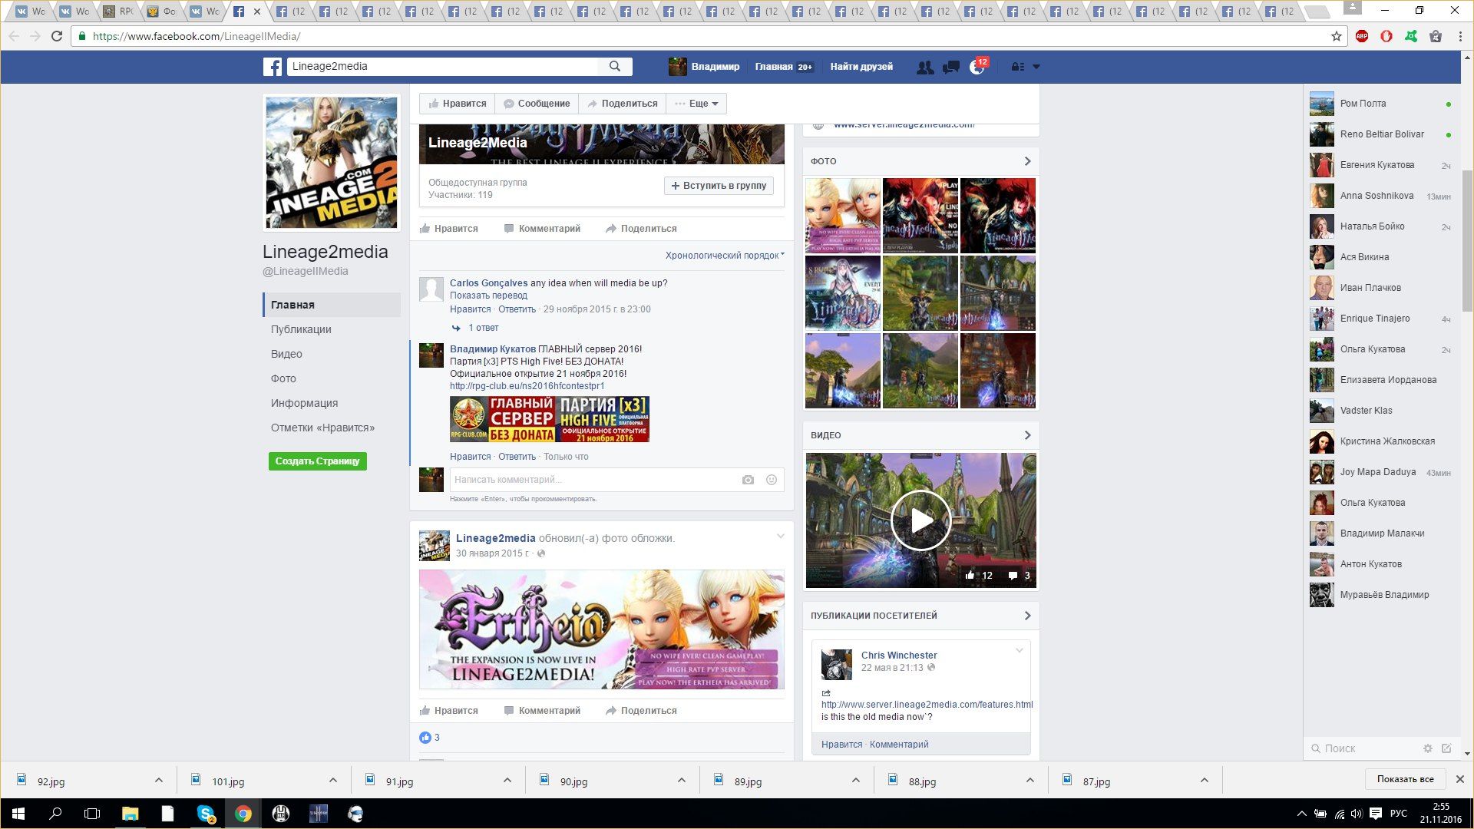Bookmark page with star icon
The image size is (1474, 829).
pyautogui.click(x=1337, y=36)
